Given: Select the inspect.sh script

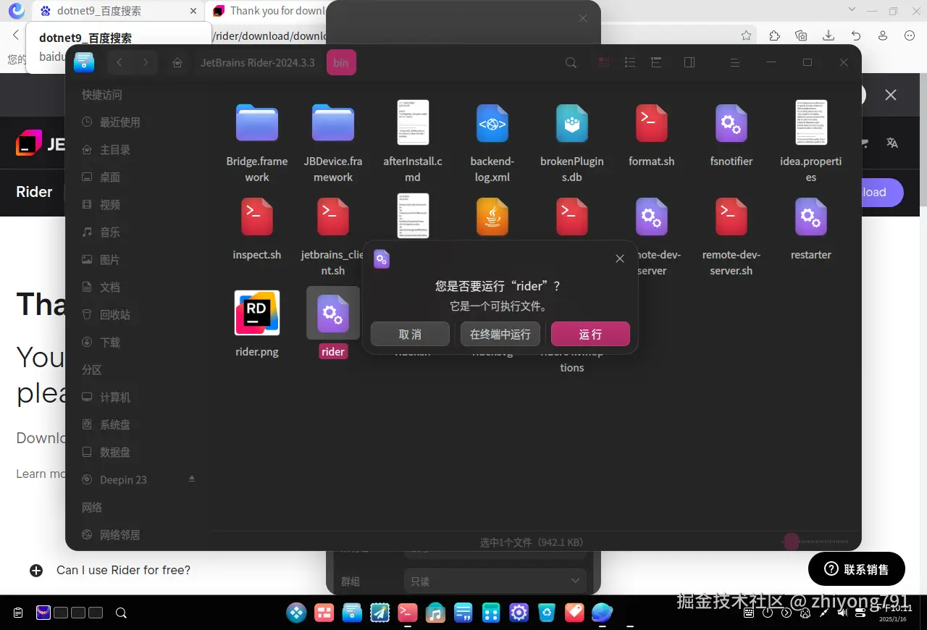Looking at the screenshot, I should 257,217.
